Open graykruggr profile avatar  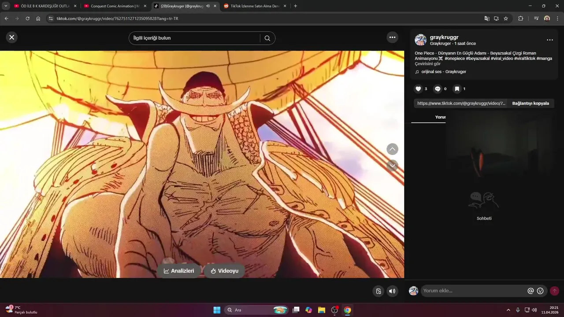pyautogui.click(x=420, y=40)
